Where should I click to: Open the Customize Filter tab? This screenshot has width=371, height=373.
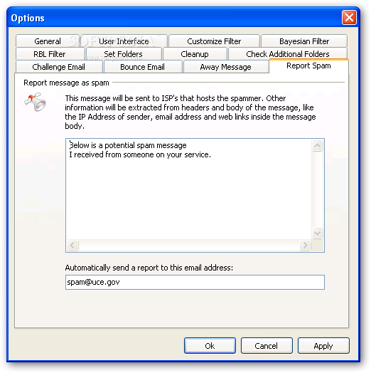coord(214,41)
